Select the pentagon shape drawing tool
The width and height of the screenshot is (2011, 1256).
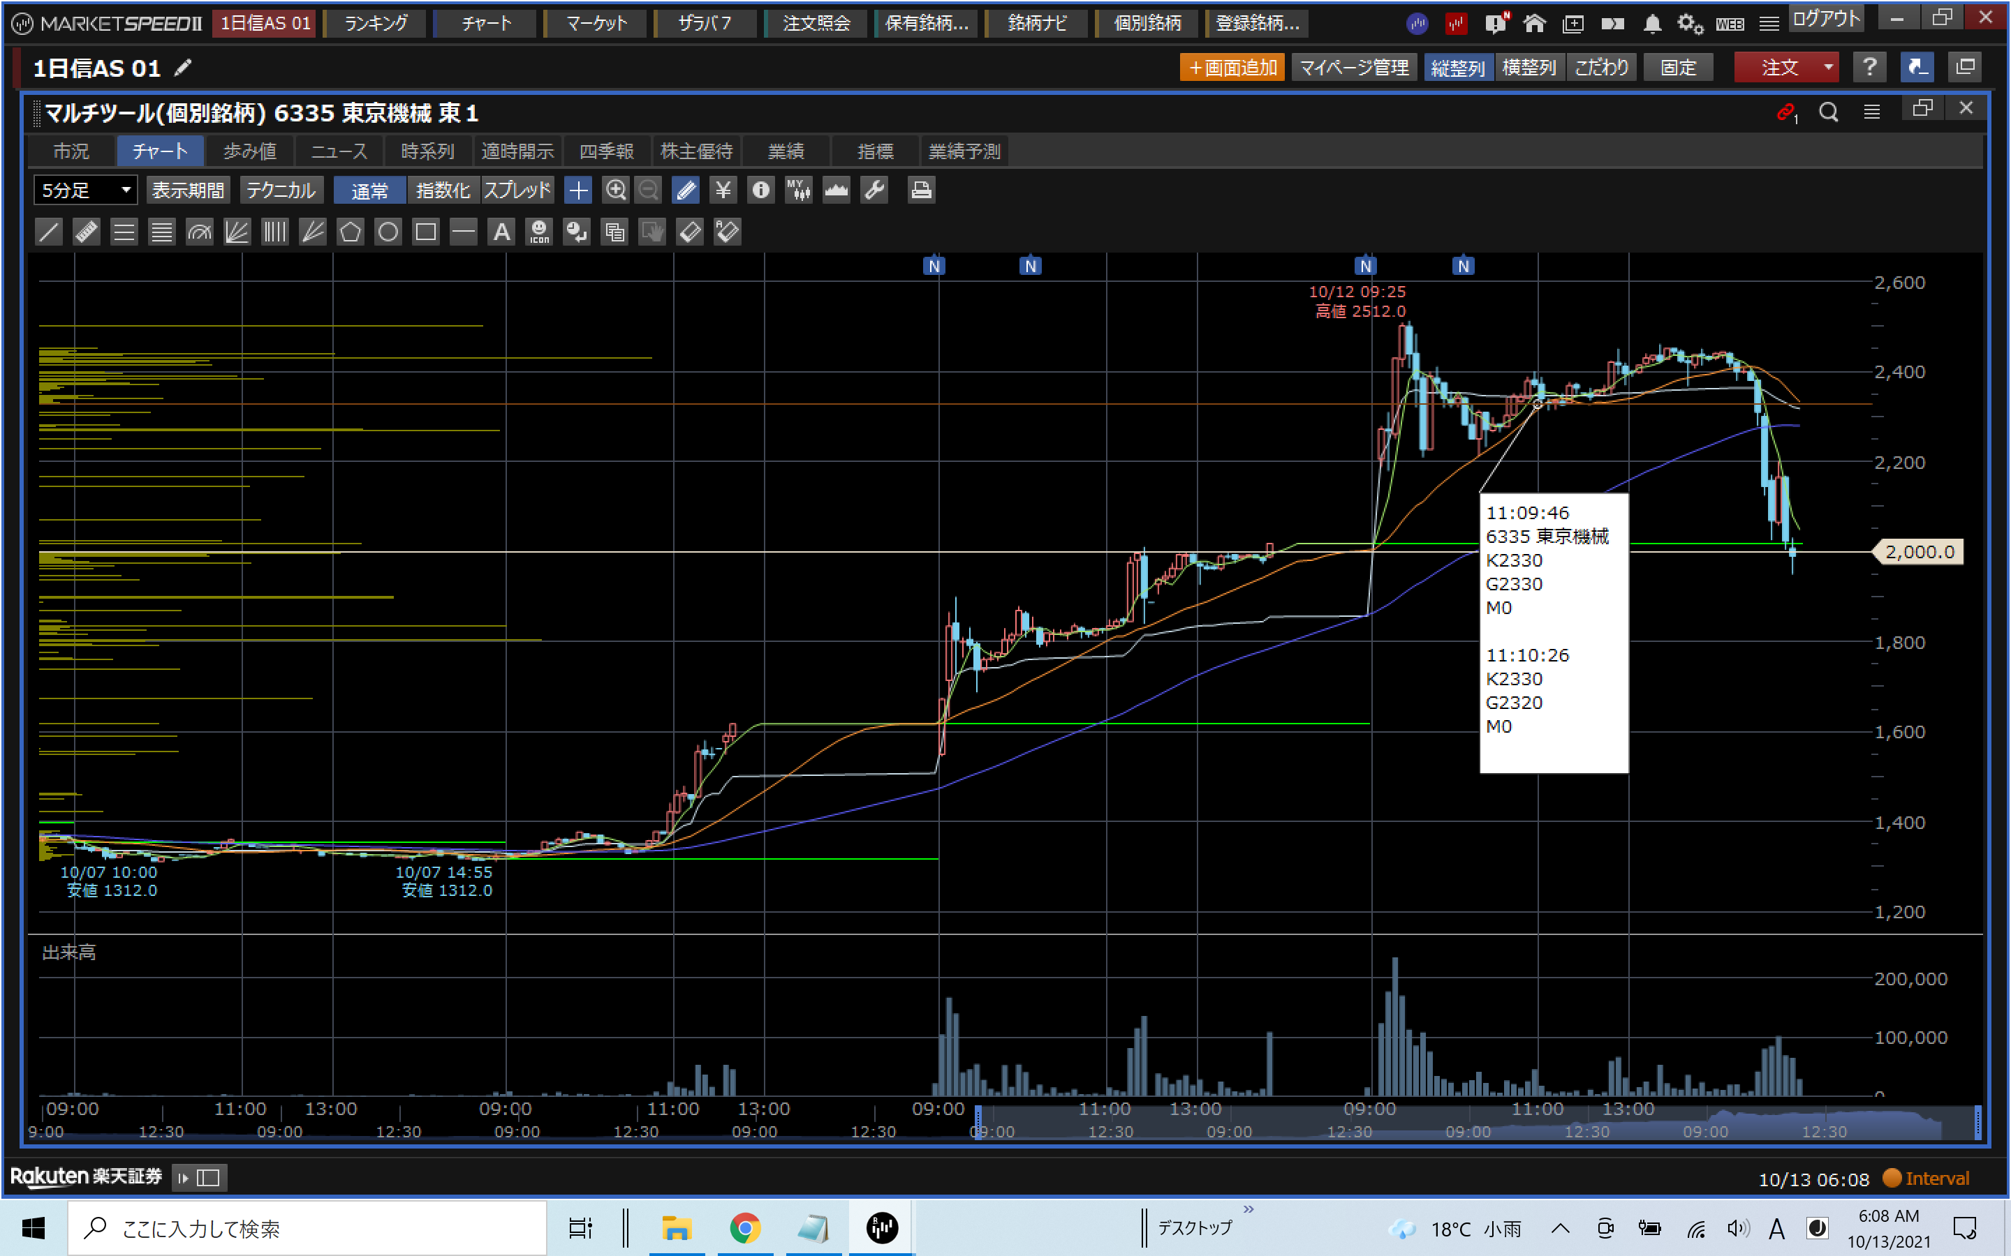pos(350,232)
